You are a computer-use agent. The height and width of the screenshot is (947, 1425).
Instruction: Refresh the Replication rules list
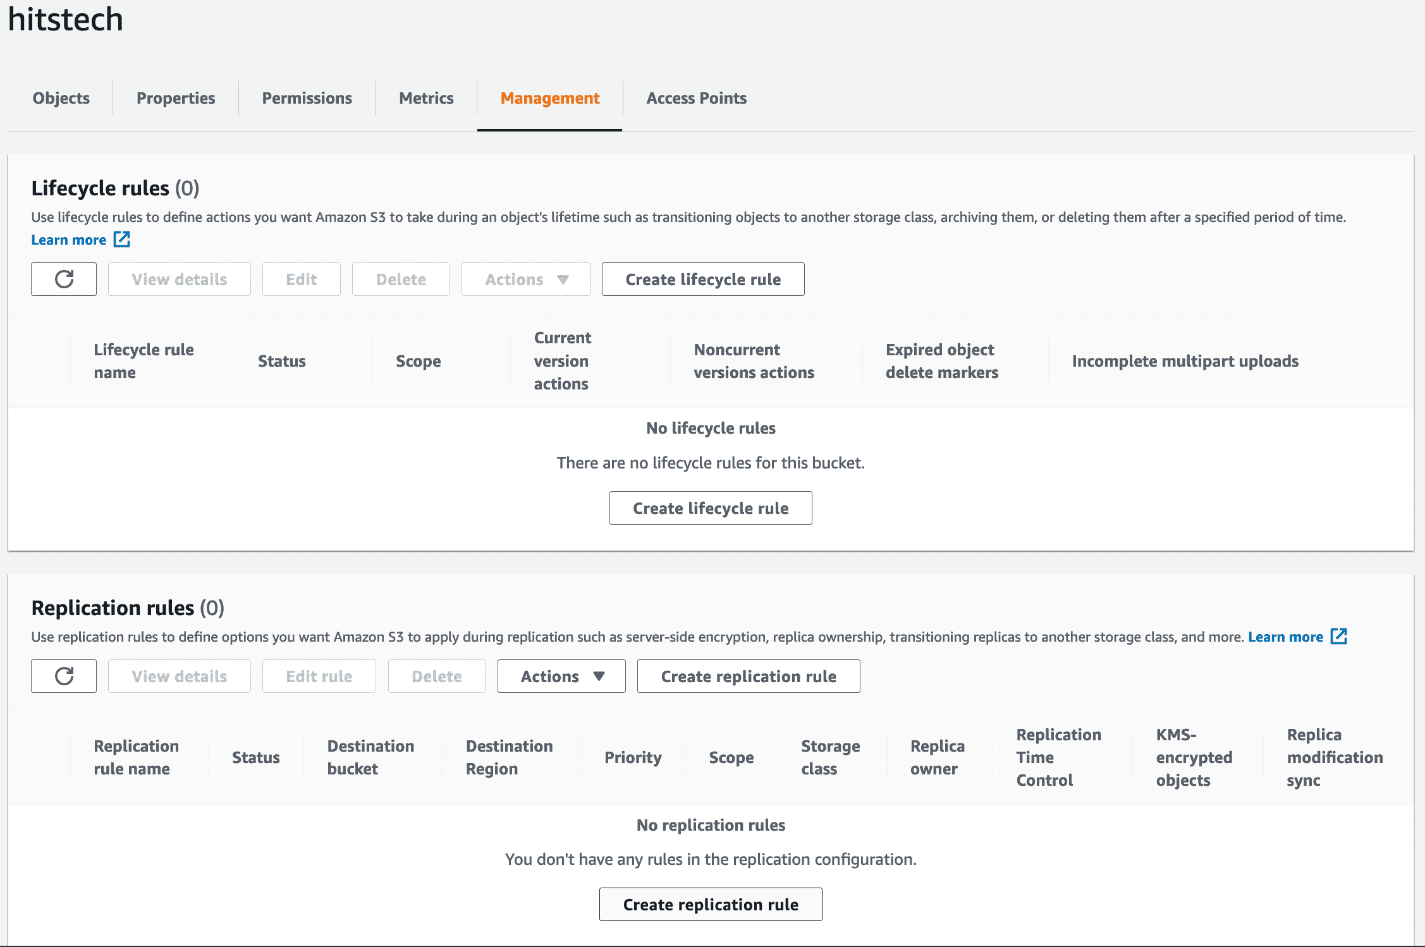[x=64, y=676]
